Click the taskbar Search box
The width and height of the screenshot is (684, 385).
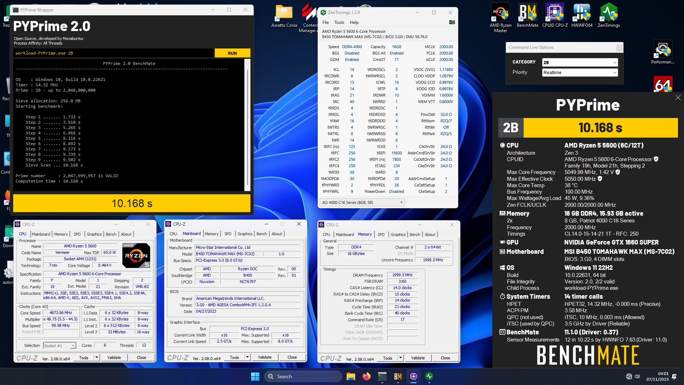[x=303, y=376]
